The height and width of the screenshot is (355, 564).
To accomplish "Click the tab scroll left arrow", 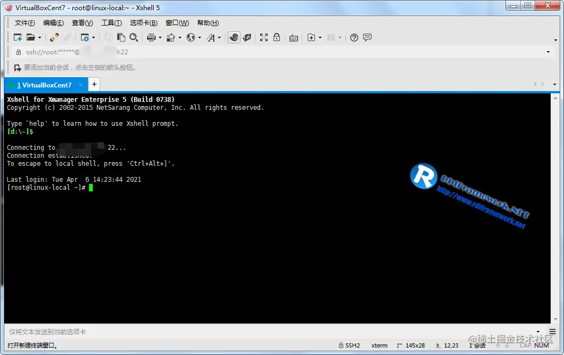I will 535,84.
